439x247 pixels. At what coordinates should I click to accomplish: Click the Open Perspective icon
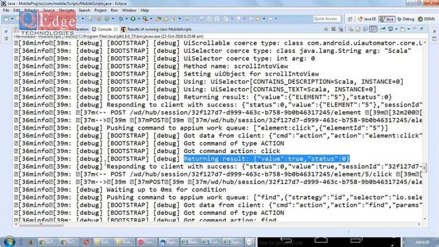click(x=350, y=19)
